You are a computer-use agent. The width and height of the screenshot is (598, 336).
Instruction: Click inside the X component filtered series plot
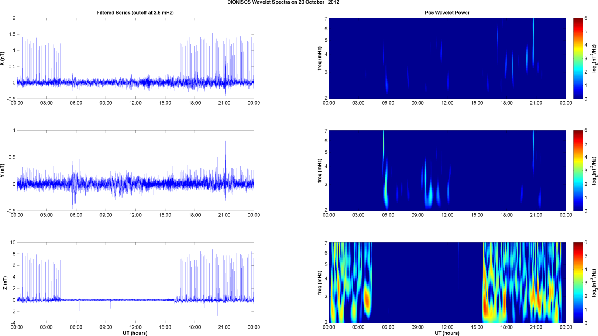coord(135,59)
